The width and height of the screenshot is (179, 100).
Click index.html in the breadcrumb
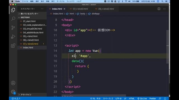[58, 14]
